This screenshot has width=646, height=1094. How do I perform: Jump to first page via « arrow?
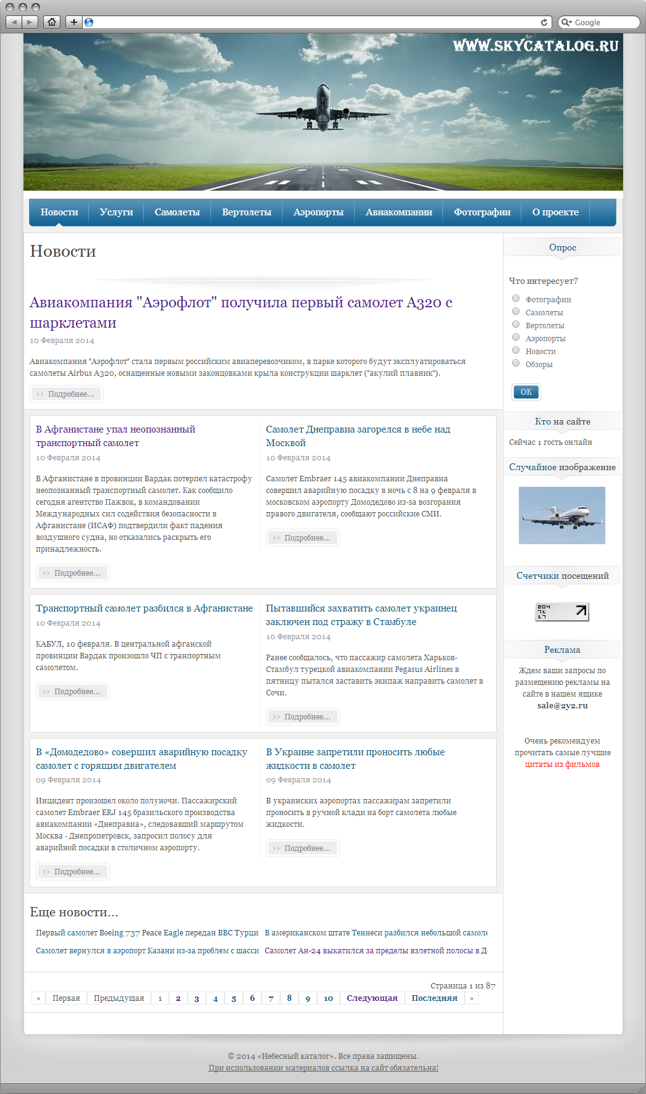pyautogui.click(x=38, y=998)
